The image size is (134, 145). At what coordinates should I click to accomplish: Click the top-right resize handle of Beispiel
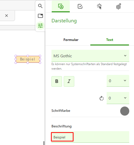click(x=40, y=56)
